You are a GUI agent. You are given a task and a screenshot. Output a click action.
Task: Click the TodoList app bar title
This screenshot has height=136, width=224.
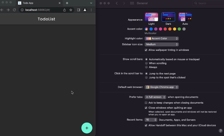(46, 19)
